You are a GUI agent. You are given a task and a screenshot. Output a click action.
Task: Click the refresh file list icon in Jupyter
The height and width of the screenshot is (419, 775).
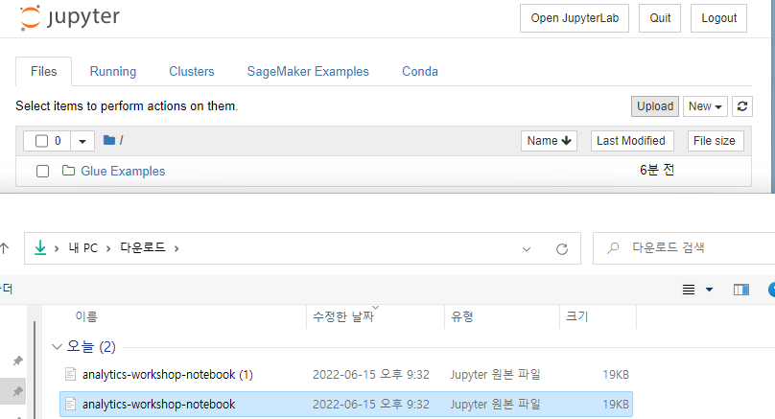coord(741,106)
